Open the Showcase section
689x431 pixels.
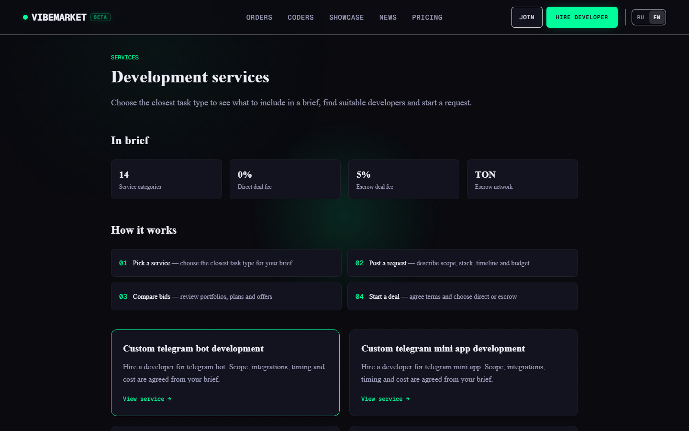(346, 17)
